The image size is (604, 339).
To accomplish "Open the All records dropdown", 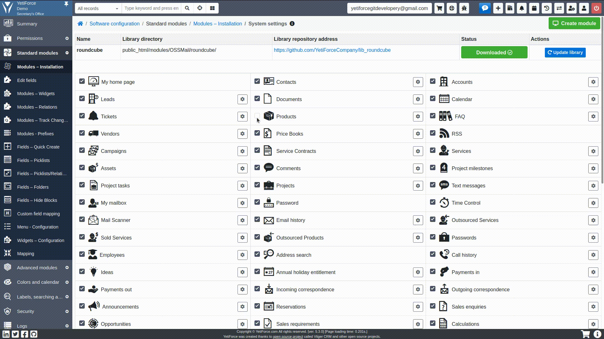I will click(98, 8).
